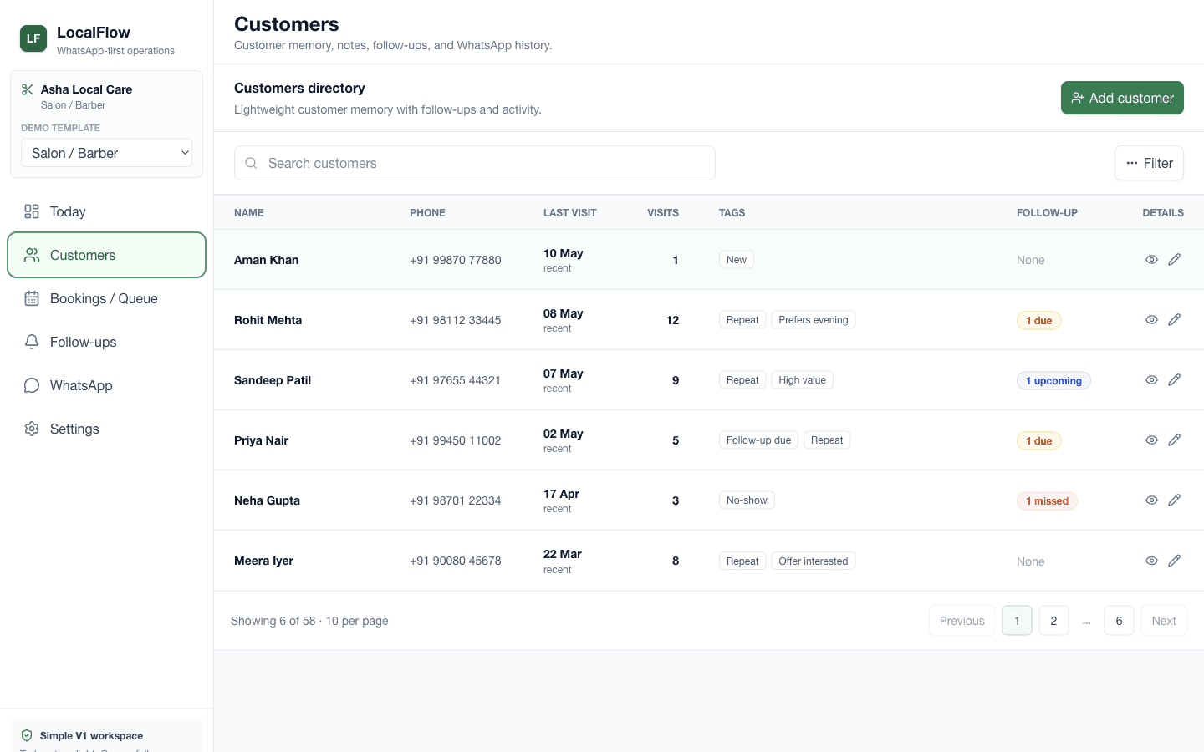Screen dimensions: 1204x752
Task: View details for Meera Iyer
Action: 1151,561
